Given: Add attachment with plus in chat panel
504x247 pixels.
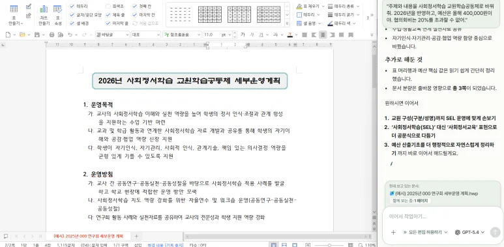Looking at the screenshot, I should [x=393, y=232].
